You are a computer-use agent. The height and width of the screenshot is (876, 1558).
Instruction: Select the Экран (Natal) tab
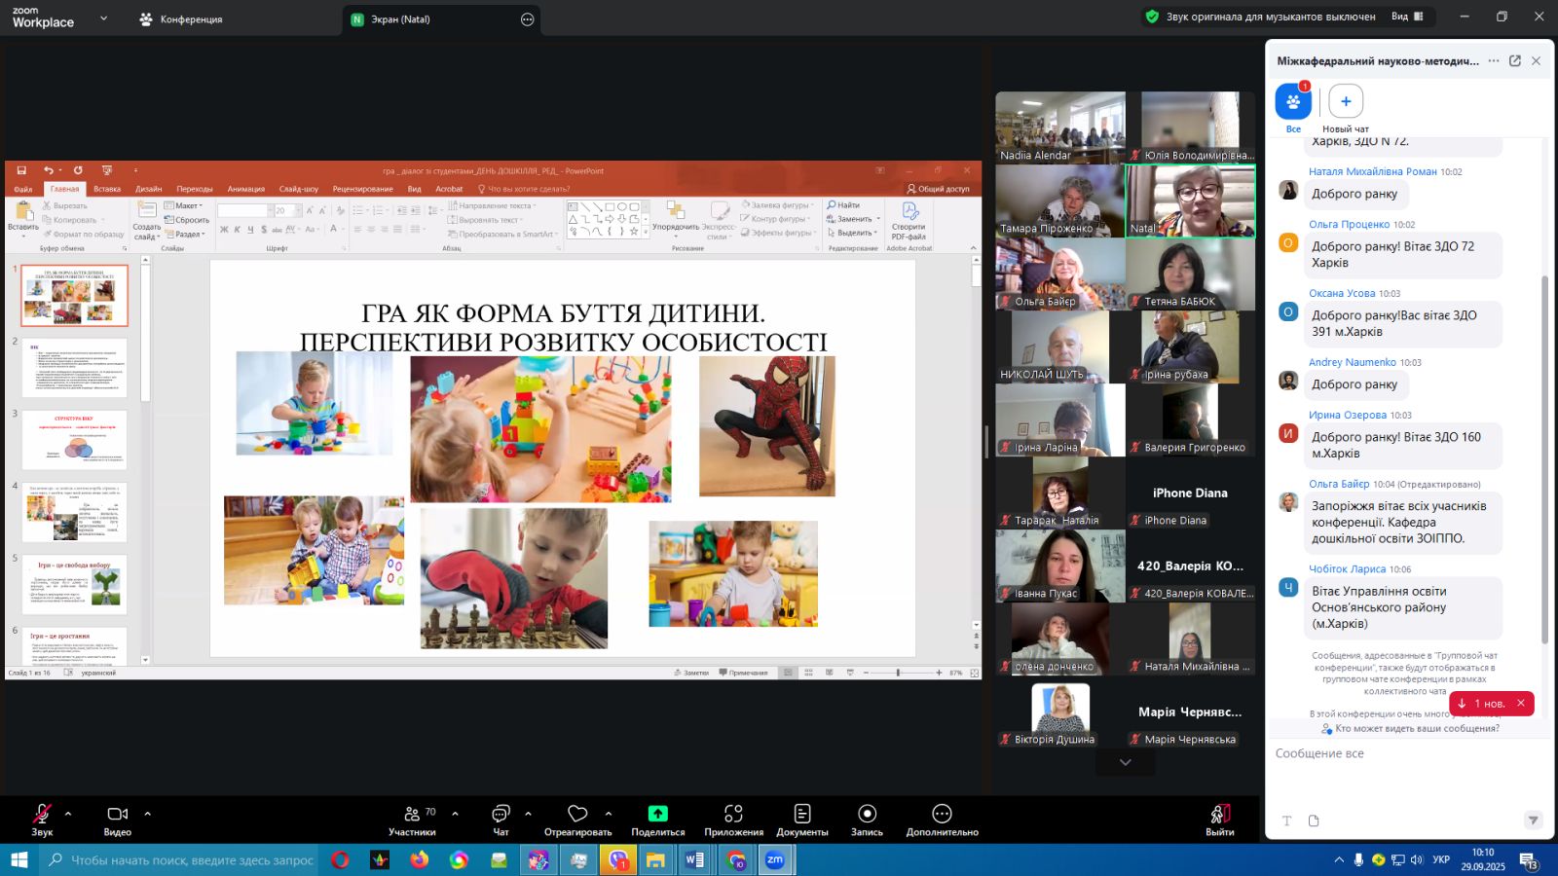click(x=400, y=19)
